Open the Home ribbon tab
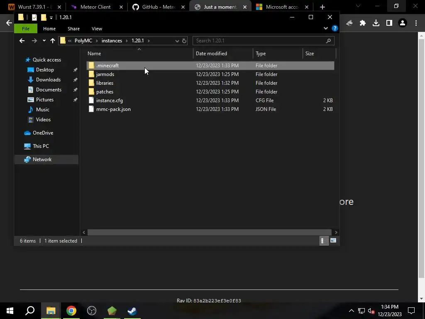425x319 pixels. [x=49, y=29]
